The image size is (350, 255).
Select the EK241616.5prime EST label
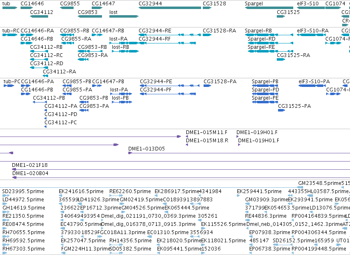pos(81,191)
